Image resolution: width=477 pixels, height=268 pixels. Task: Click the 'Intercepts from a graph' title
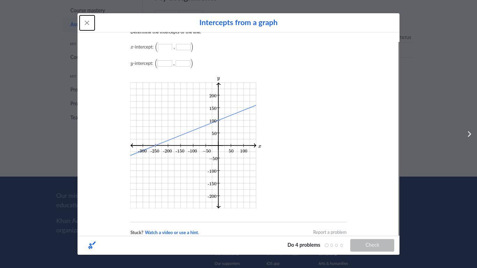pyautogui.click(x=239, y=23)
